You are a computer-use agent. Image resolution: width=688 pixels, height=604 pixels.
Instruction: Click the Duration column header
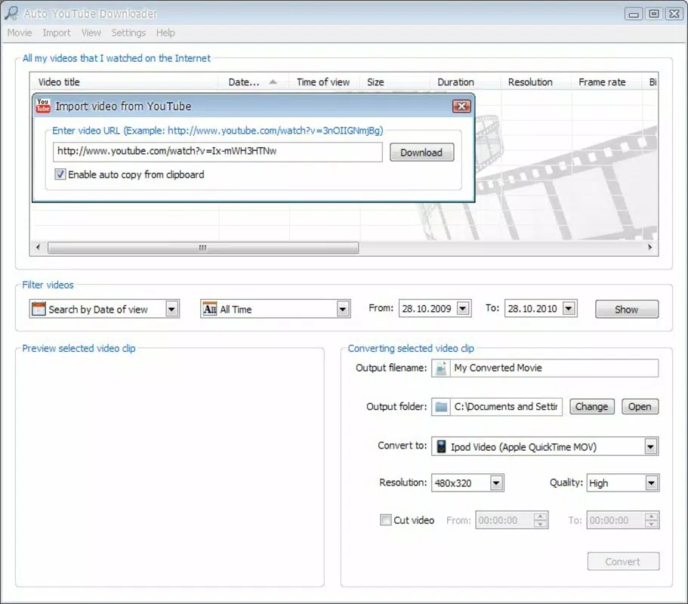465,82
